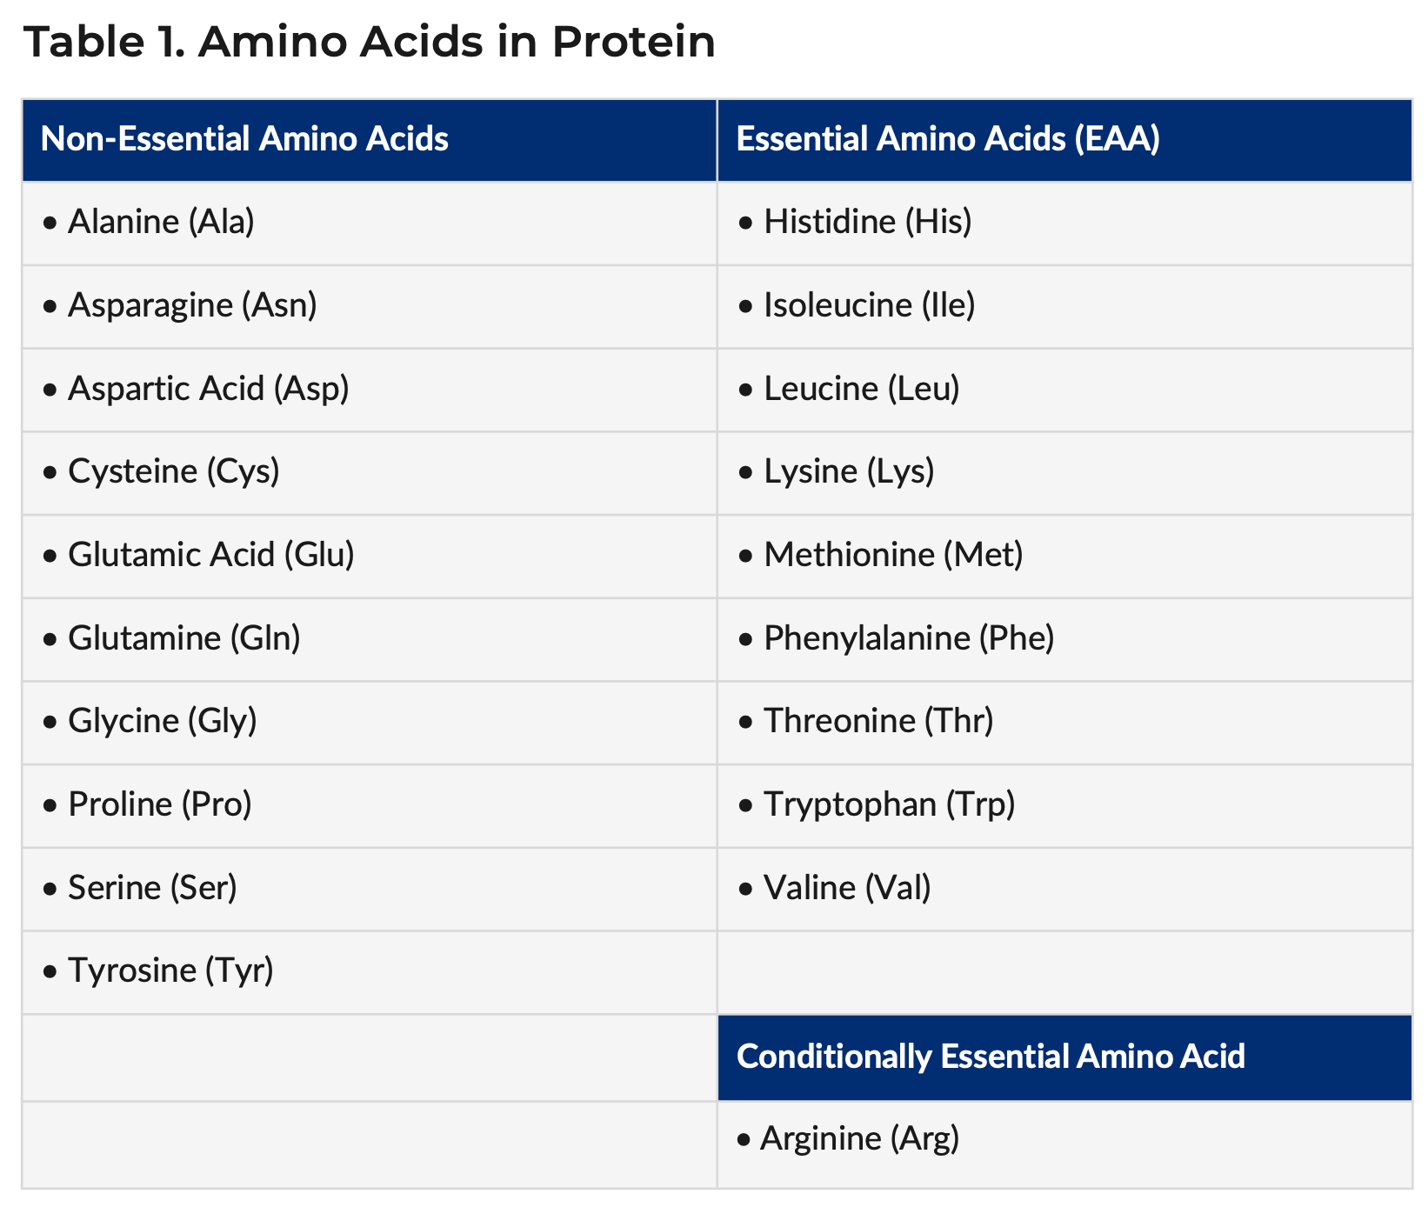Select the Arginine (Arg) entry
The image size is (1428, 1214).
[859, 1138]
